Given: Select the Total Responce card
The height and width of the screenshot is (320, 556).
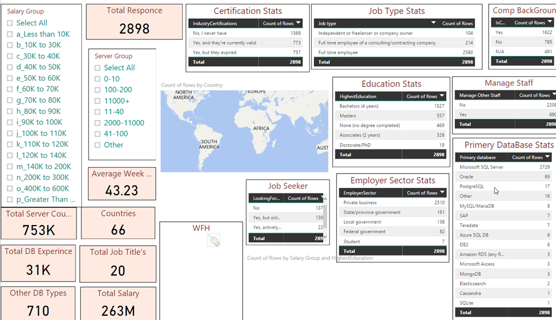Looking at the screenshot, I should click(134, 22).
